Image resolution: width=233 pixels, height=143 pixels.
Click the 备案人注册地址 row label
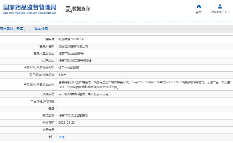44,54
